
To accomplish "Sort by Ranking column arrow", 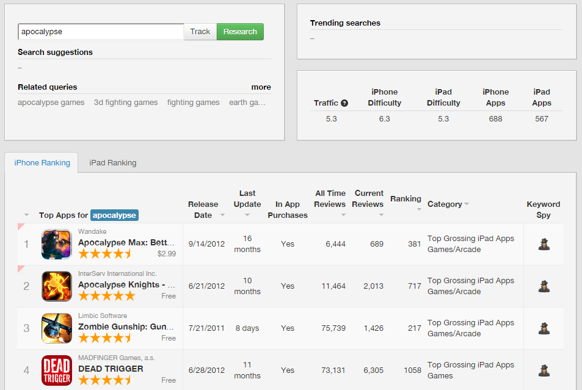I will pos(419,209).
